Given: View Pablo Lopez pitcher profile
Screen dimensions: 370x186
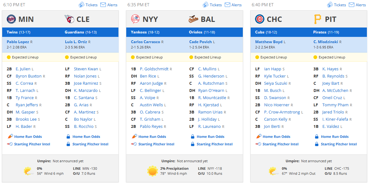Looking at the screenshot, I should tap(18, 42).
